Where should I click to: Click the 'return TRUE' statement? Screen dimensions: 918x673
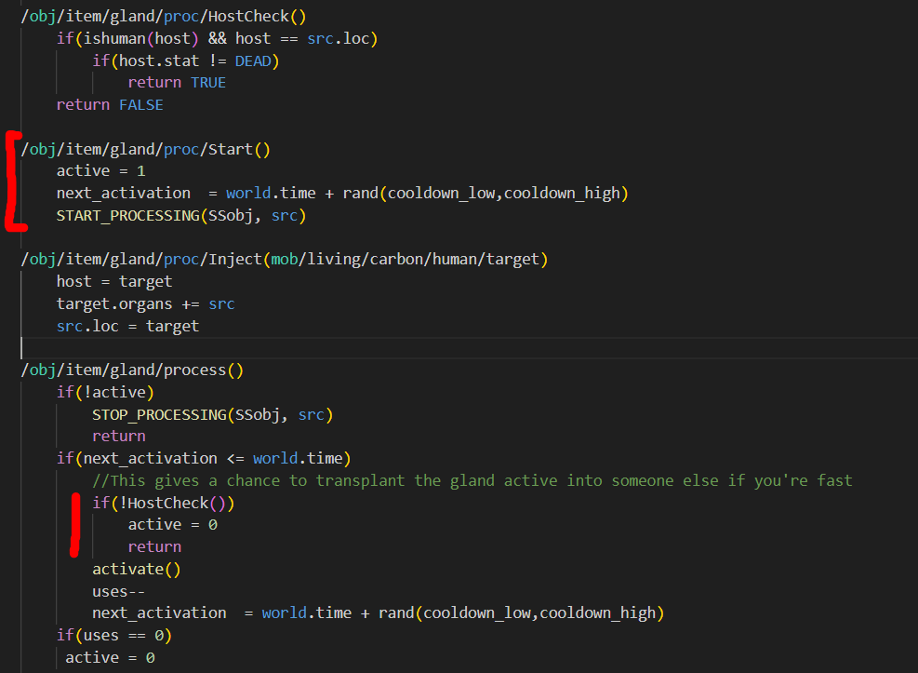pyautogui.click(x=177, y=83)
